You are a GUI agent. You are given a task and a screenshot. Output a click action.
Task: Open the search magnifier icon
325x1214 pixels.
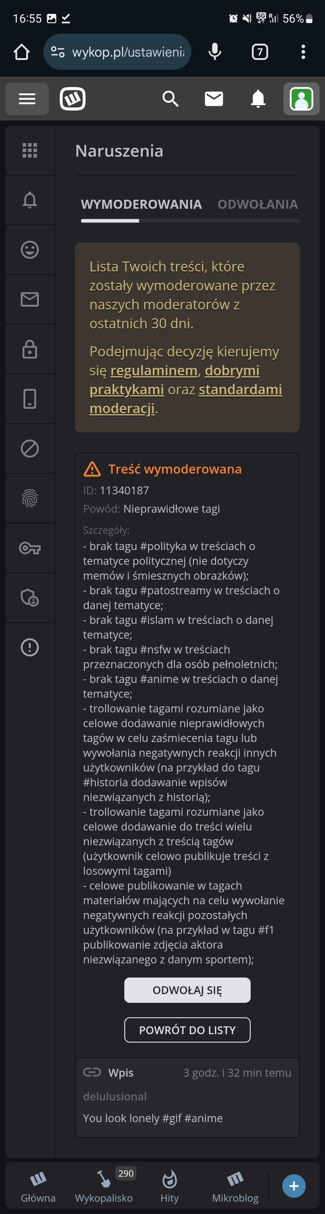click(x=170, y=99)
